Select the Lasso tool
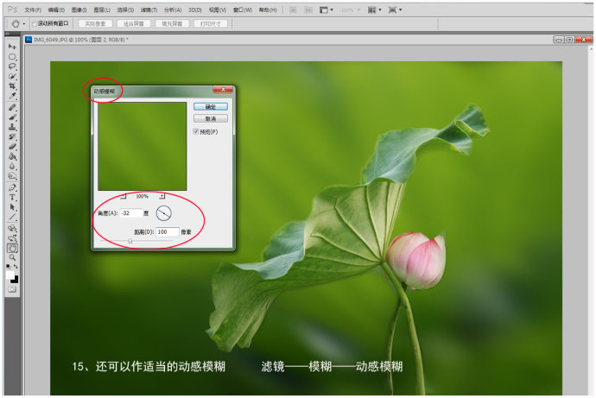This screenshot has height=398, width=596. tap(12, 66)
